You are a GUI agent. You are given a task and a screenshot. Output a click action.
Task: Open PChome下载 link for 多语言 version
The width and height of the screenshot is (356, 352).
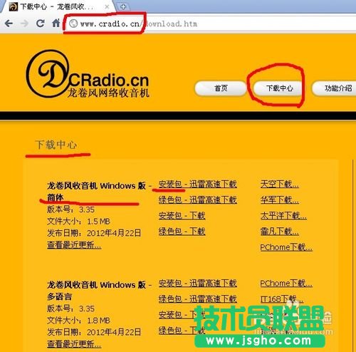pos(286,284)
